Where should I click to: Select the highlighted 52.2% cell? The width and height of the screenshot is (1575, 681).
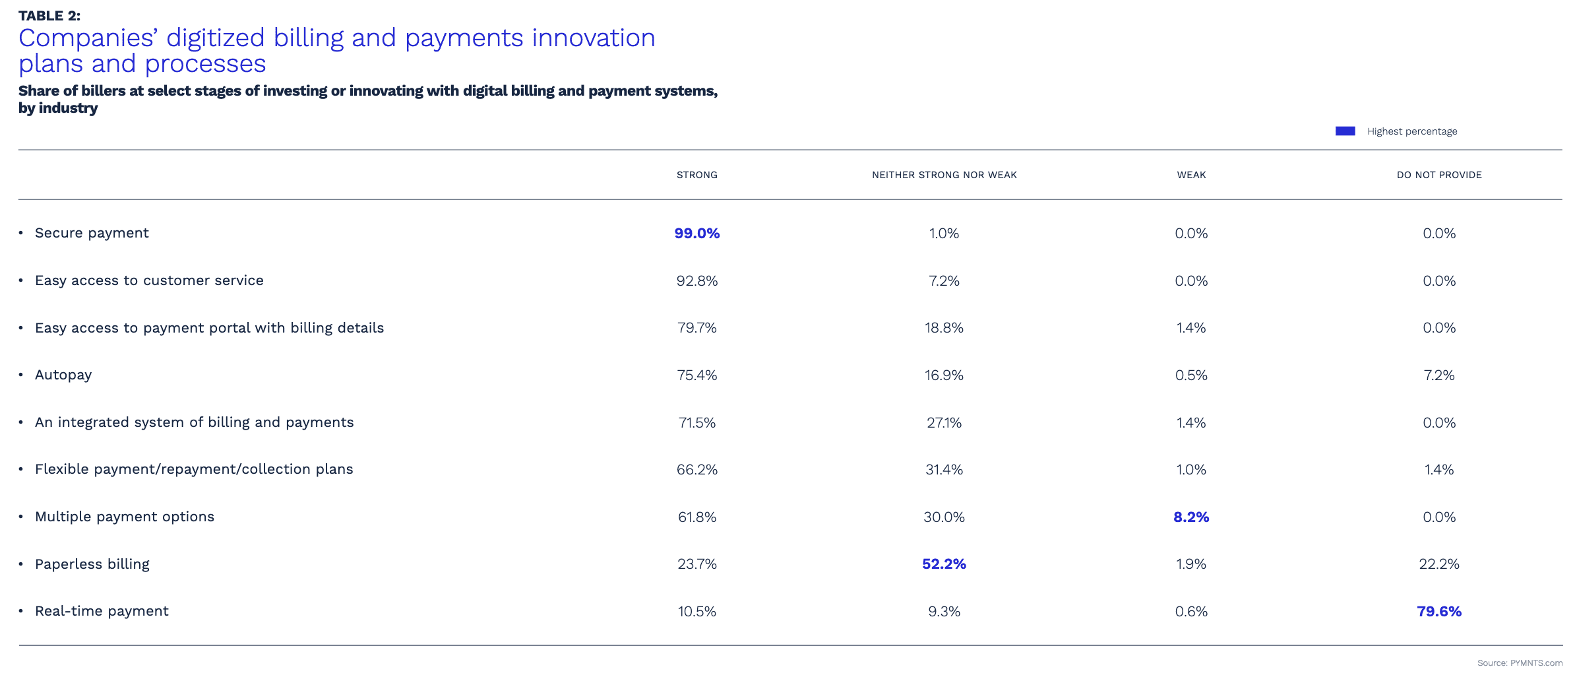pyautogui.click(x=944, y=564)
